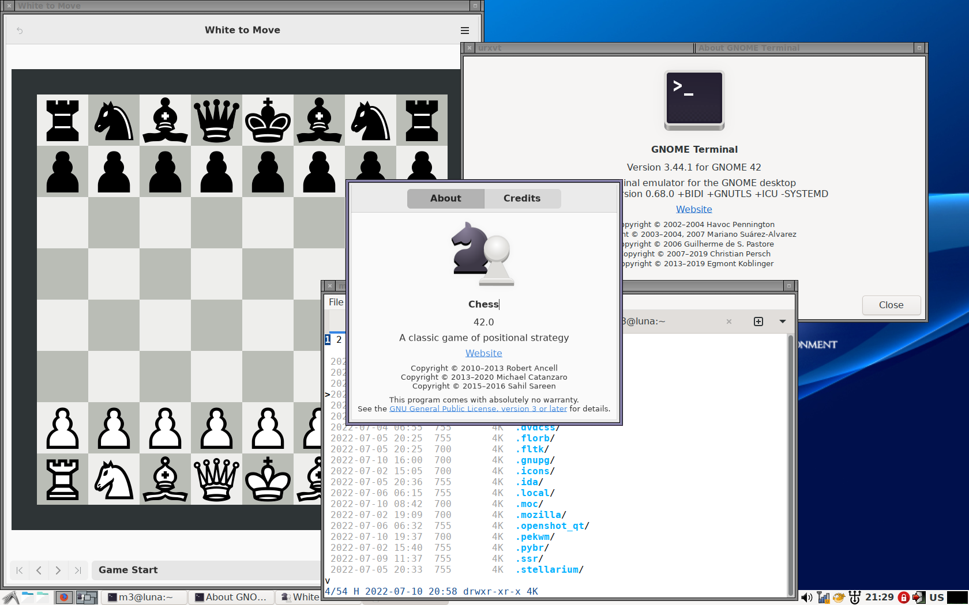Select the white king piece
Screen dimensions: 969x605
(x=268, y=479)
